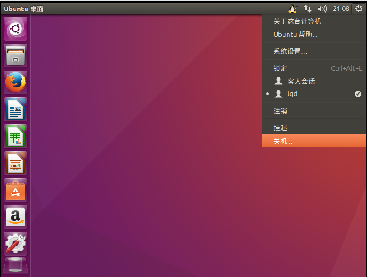
Task: Open LibreOffice Impress presentation icon
Action: (16, 163)
